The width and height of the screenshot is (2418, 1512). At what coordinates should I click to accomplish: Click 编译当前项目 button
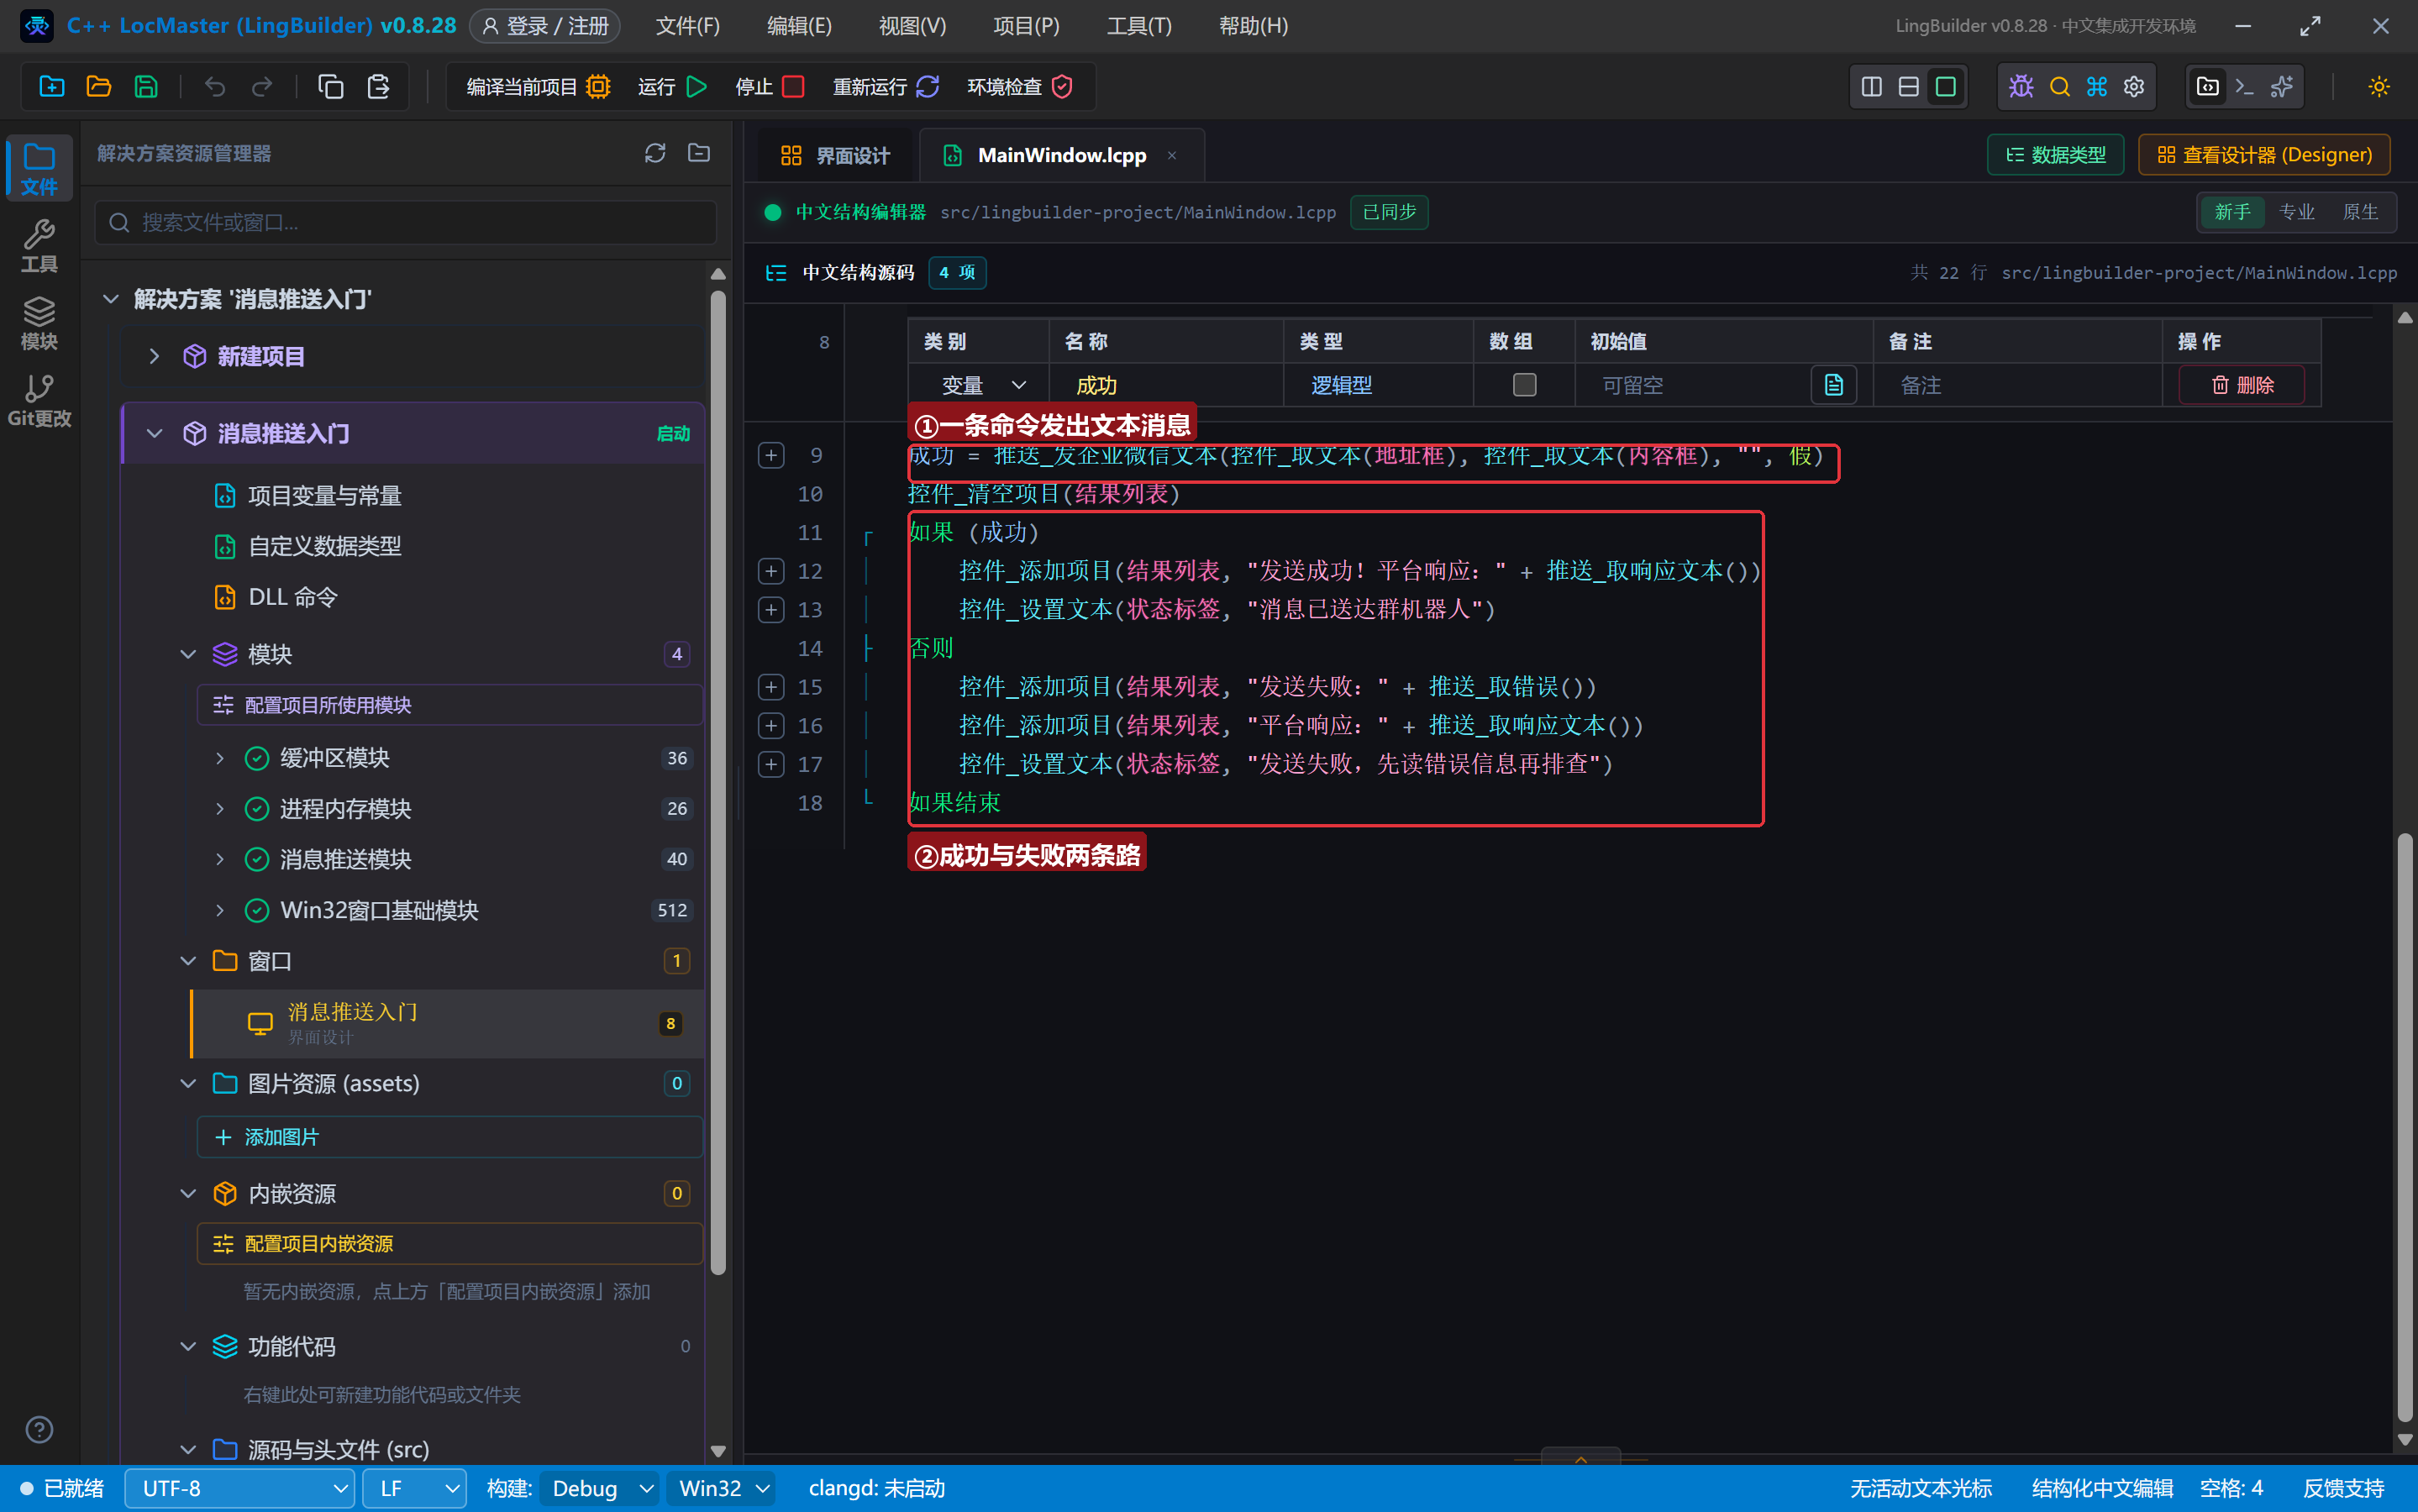click(538, 87)
